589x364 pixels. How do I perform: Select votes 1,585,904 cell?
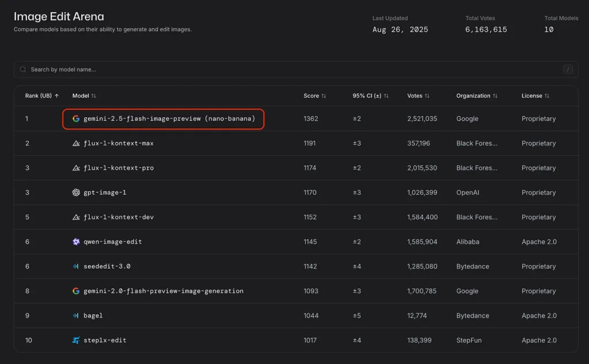(x=422, y=242)
